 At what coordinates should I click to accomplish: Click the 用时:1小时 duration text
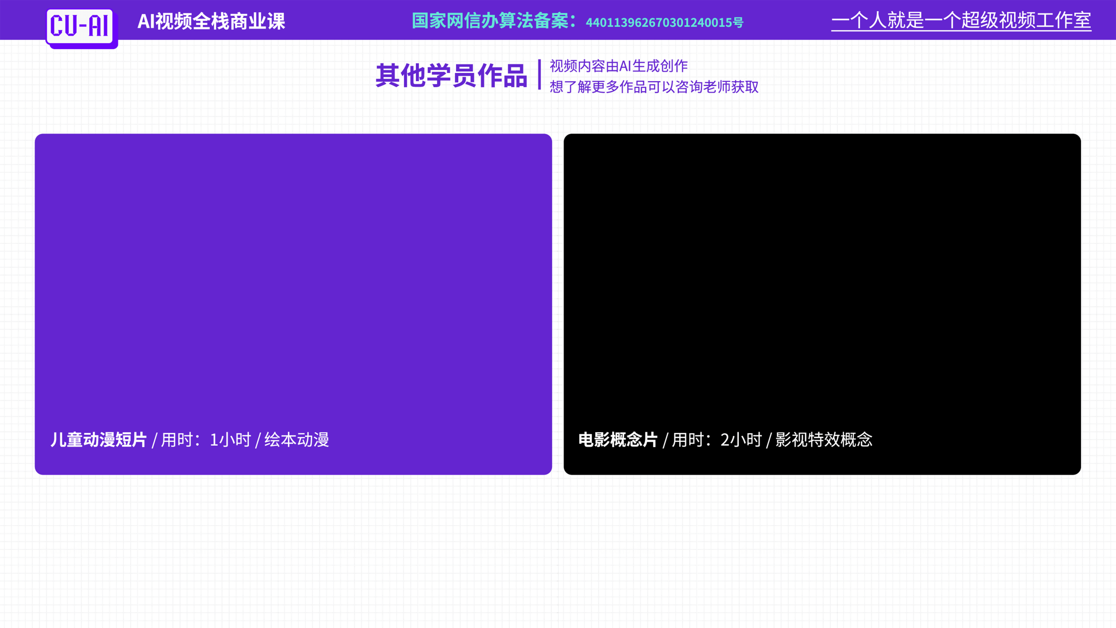(x=206, y=439)
